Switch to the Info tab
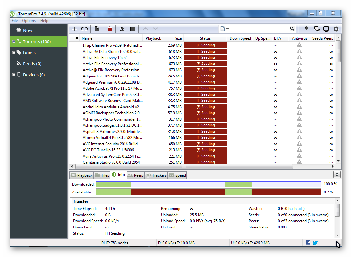The width and height of the screenshot is (352, 257). (118, 174)
